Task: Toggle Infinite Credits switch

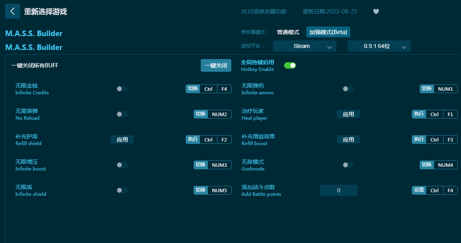Action: [122, 89]
